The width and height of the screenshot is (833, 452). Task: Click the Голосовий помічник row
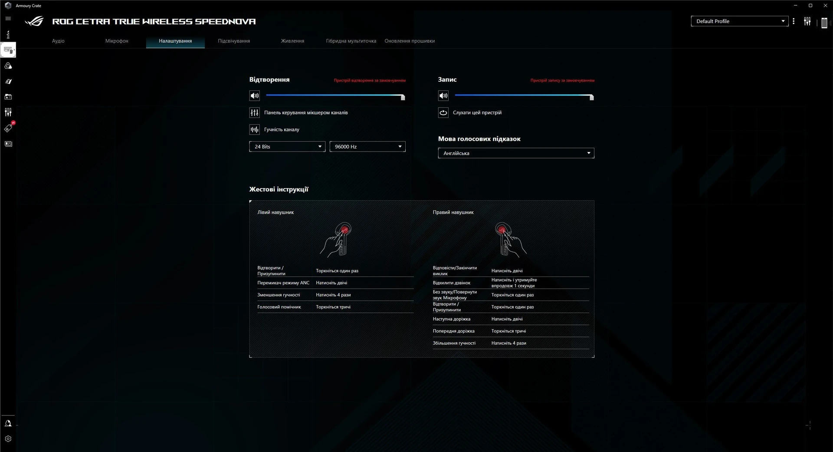click(x=335, y=307)
